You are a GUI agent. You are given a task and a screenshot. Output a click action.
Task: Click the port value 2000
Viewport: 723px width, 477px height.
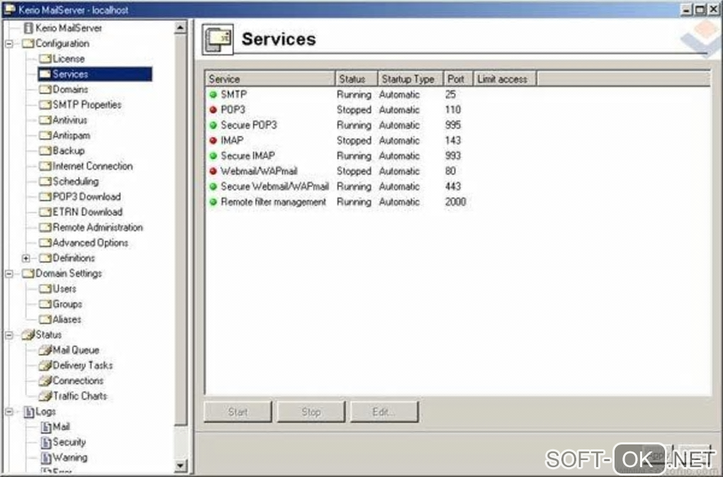(456, 202)
